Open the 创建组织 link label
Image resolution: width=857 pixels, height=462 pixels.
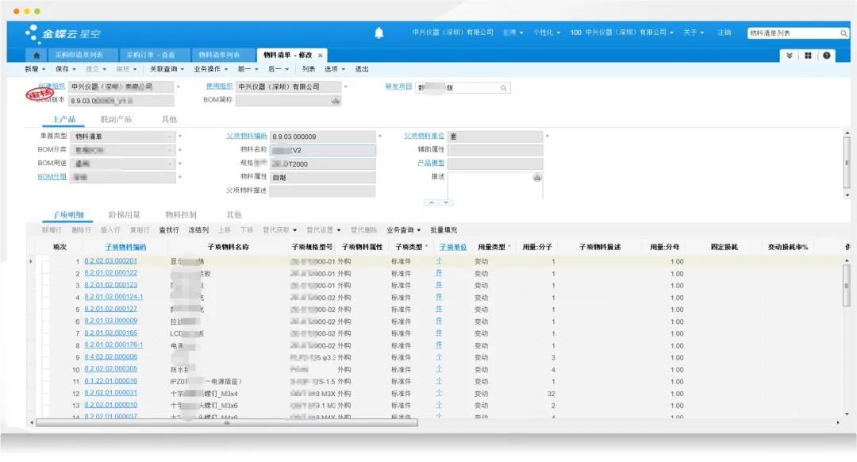tap(52, 87)
